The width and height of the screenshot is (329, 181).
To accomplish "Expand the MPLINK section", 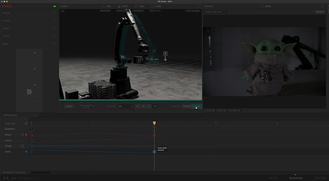I will [54, 13].
